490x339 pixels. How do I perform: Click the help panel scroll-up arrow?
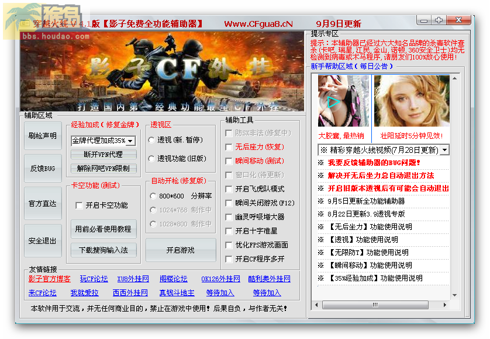(455, 78)
